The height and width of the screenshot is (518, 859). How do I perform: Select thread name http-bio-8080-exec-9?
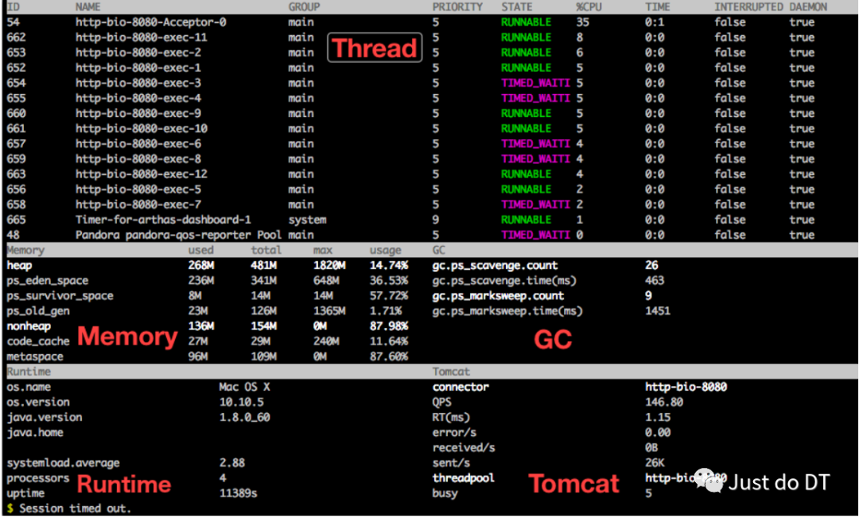pyautogui.click(x=138, y=114)
